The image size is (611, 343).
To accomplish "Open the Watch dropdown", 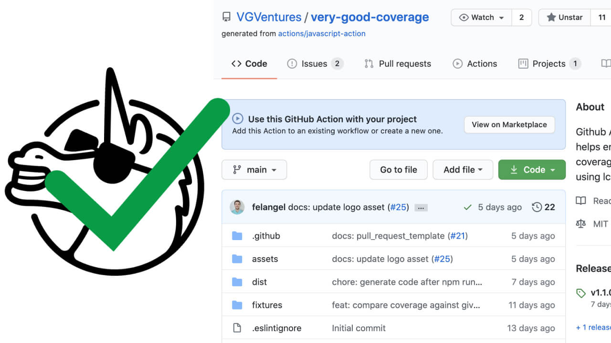I will (481, 17).
